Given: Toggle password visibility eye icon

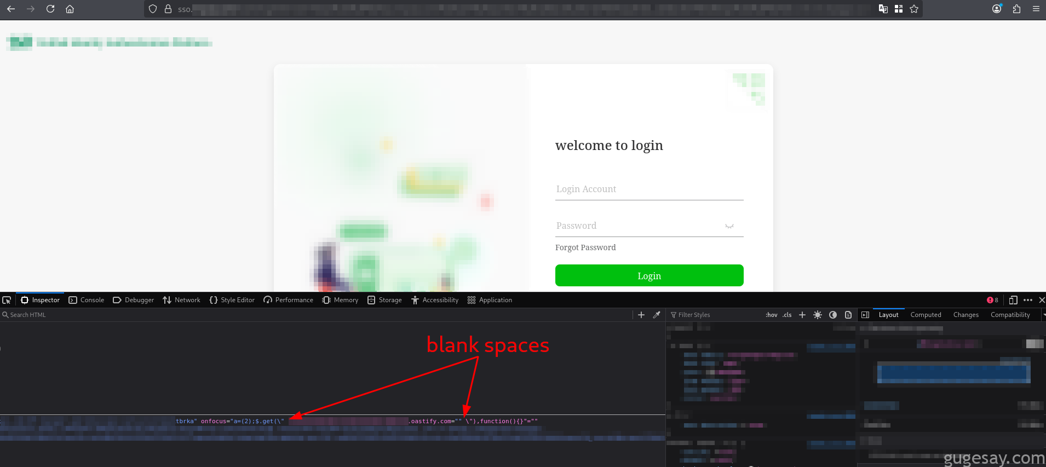Looking at the screenshot, I should pyautogui.click(x=729, y=226).
